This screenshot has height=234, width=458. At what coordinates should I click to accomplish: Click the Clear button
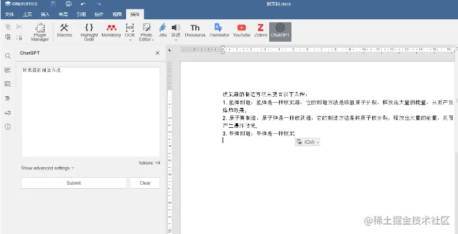pos(145,183)
